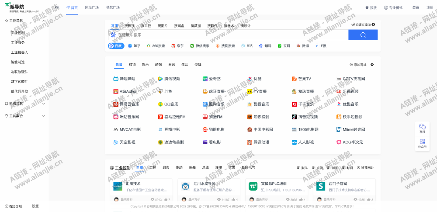Open 猫眼电影 shortcut

click(x=214, y=130)
